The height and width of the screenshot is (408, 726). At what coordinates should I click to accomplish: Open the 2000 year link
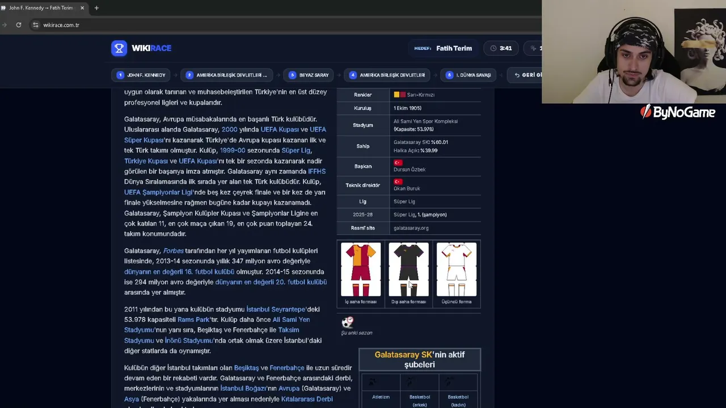pyautogui.click(x=229, y=130)
